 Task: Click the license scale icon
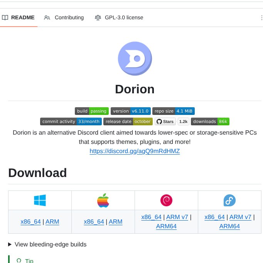pyautogui.click(x=98, y=17)
